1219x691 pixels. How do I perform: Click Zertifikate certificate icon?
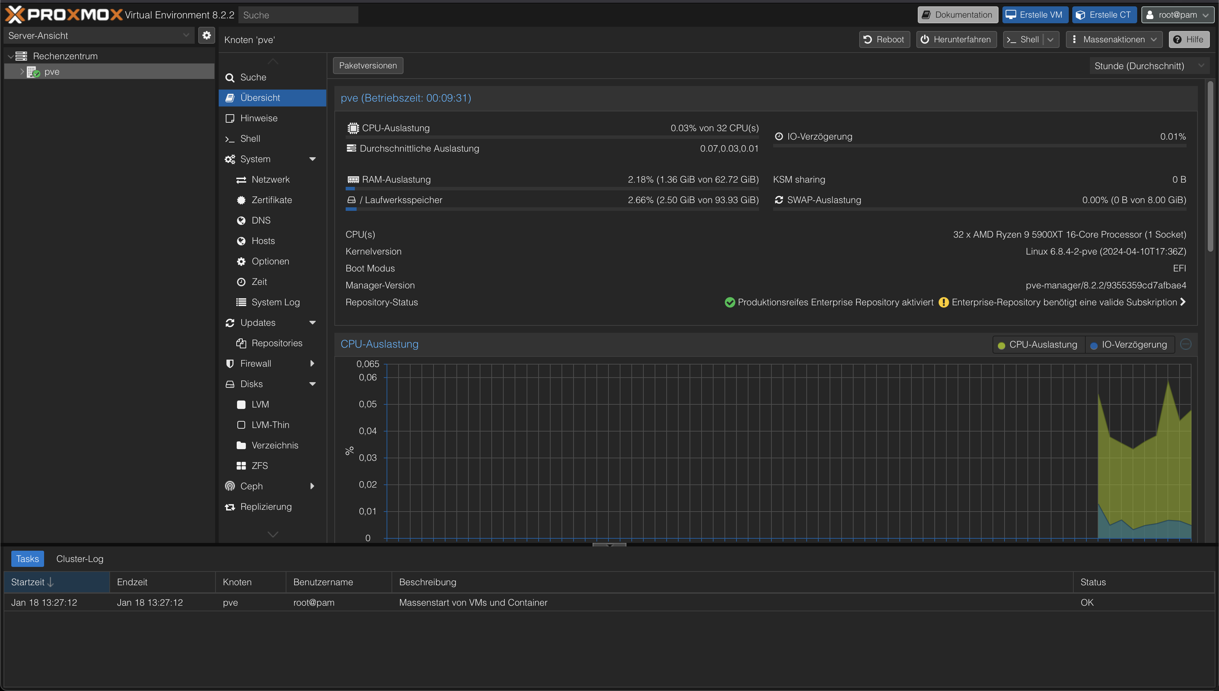click(241, 200)
